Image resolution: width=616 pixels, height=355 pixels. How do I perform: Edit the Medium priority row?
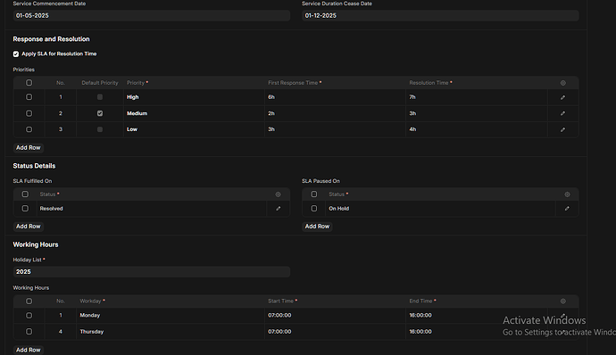562,113
